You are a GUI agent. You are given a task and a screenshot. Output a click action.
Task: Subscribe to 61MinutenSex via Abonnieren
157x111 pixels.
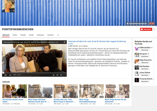click(x=145, y=50)
